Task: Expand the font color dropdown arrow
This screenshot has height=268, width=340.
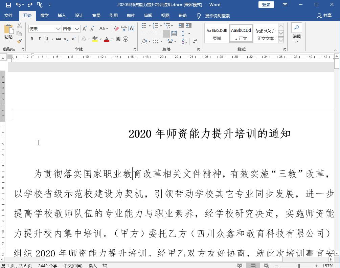Action: (x=112, y=40)
